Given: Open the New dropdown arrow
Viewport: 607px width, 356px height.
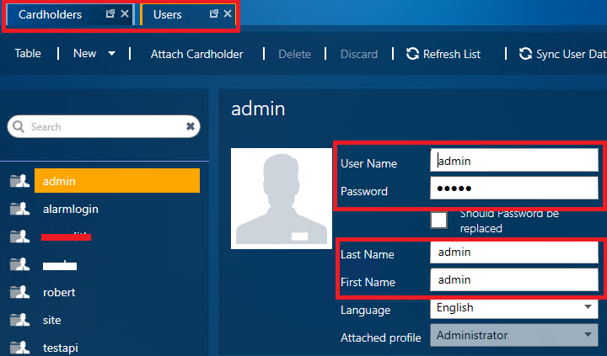Looking at the screenshot, I should point(111,54).
